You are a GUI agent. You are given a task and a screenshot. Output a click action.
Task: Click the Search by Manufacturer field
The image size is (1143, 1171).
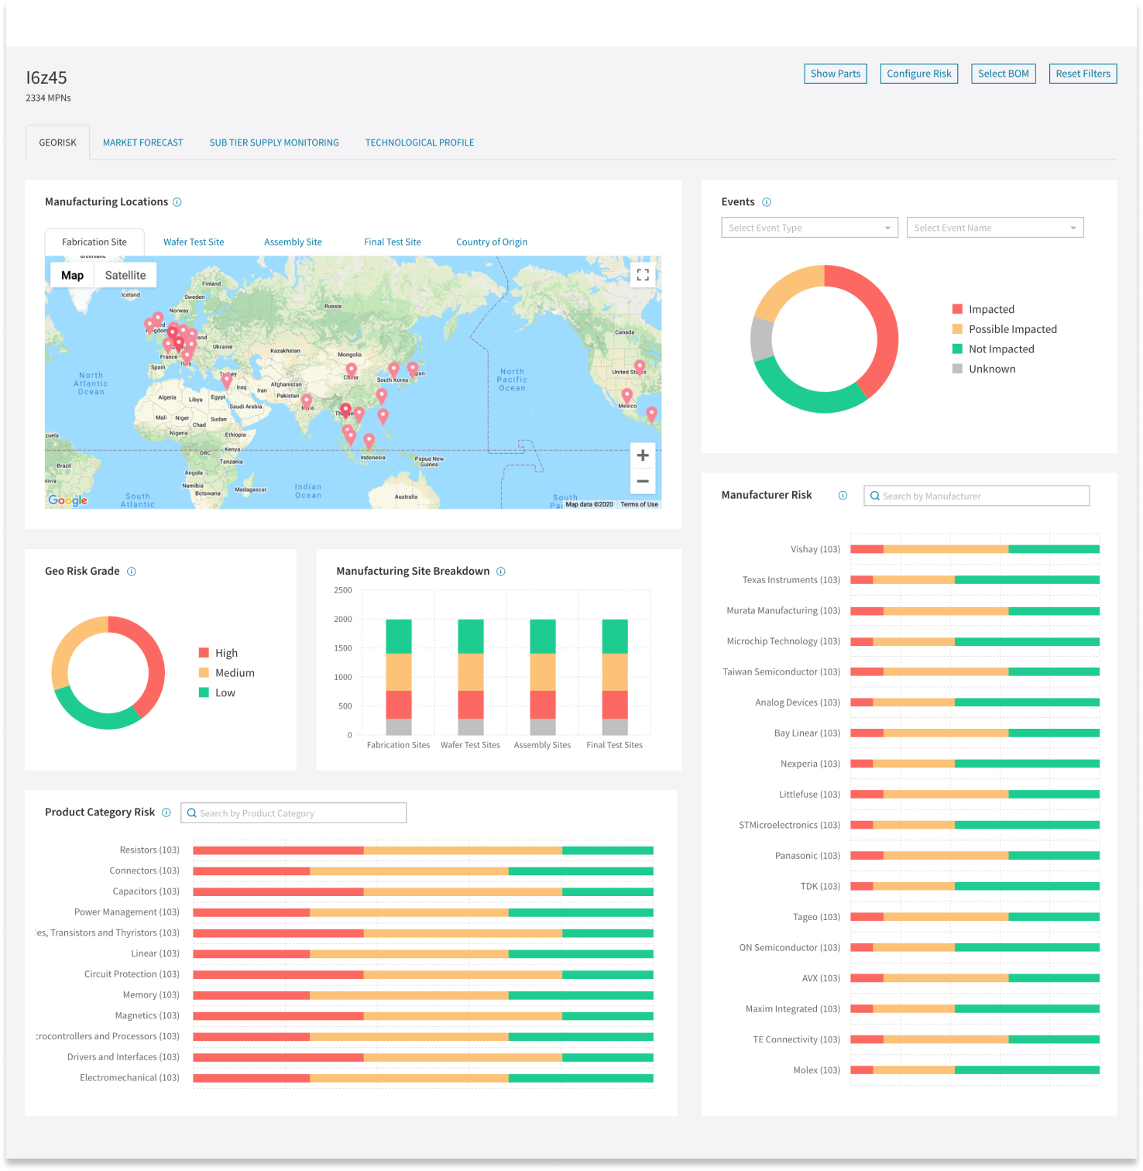(x=976, y=496)
